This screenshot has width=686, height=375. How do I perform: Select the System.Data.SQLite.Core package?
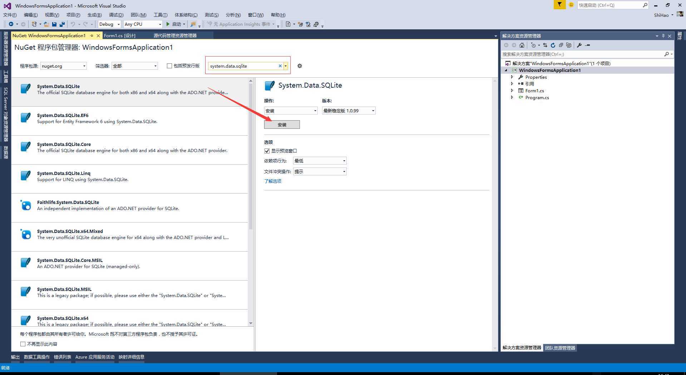coord(129,150)
